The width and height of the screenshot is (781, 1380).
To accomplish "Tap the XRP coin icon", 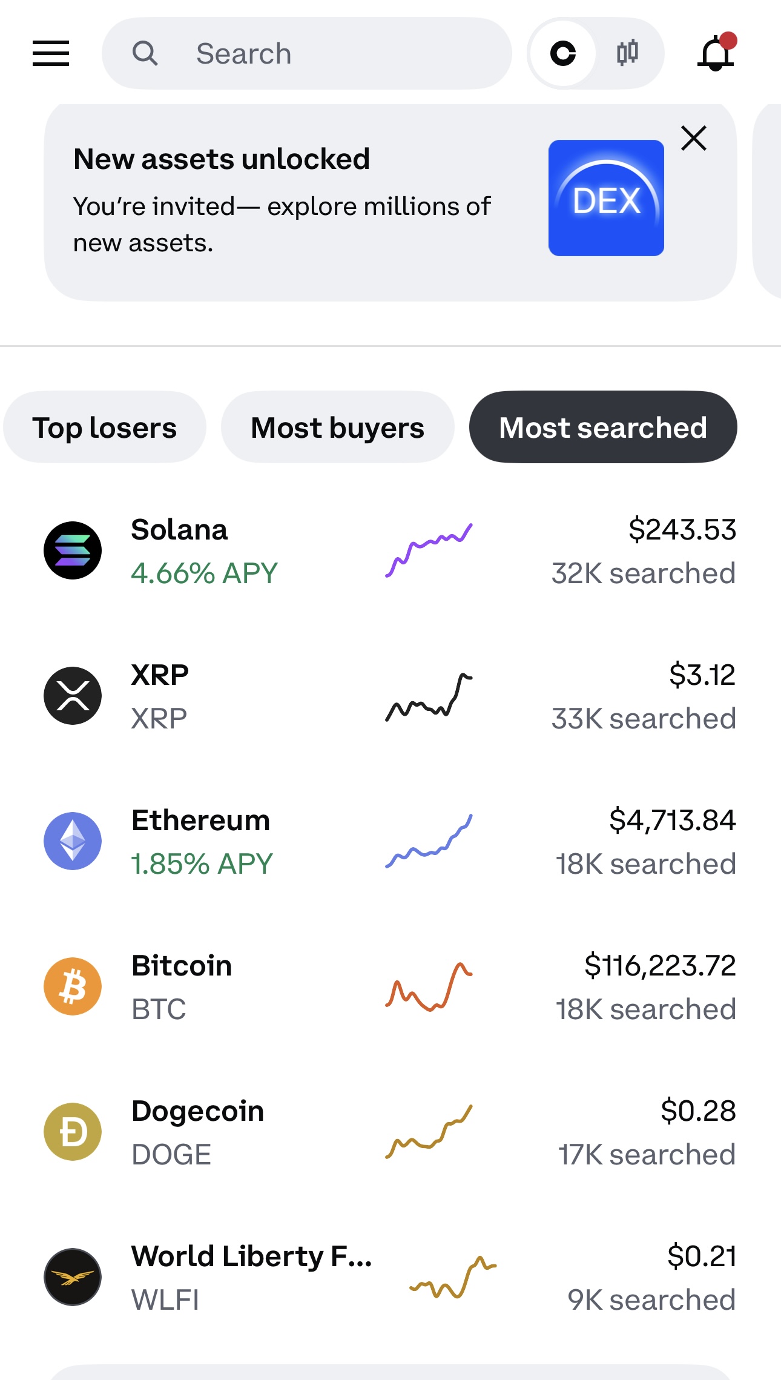I will point(73,696).
